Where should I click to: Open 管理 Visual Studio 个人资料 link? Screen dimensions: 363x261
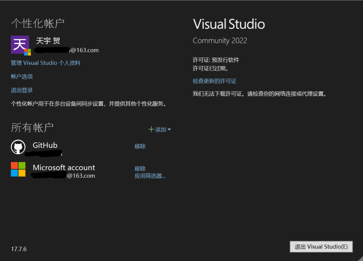46,63
